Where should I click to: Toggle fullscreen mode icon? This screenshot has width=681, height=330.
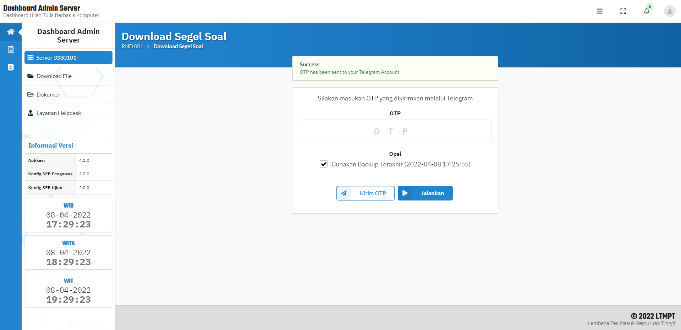tap(623, 11)
